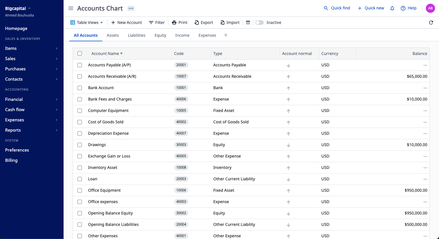The height and width of the screenshot is (239, 439).
Task: Click the Print icon button
Action: pyautogui.click(x=180, y=23)
